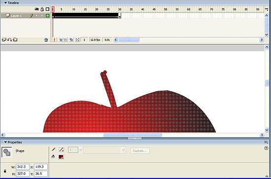Image resolution: width=271 pixels, height=179 pixels.
Task: Click the current frame number field
Action: [85, 40]
